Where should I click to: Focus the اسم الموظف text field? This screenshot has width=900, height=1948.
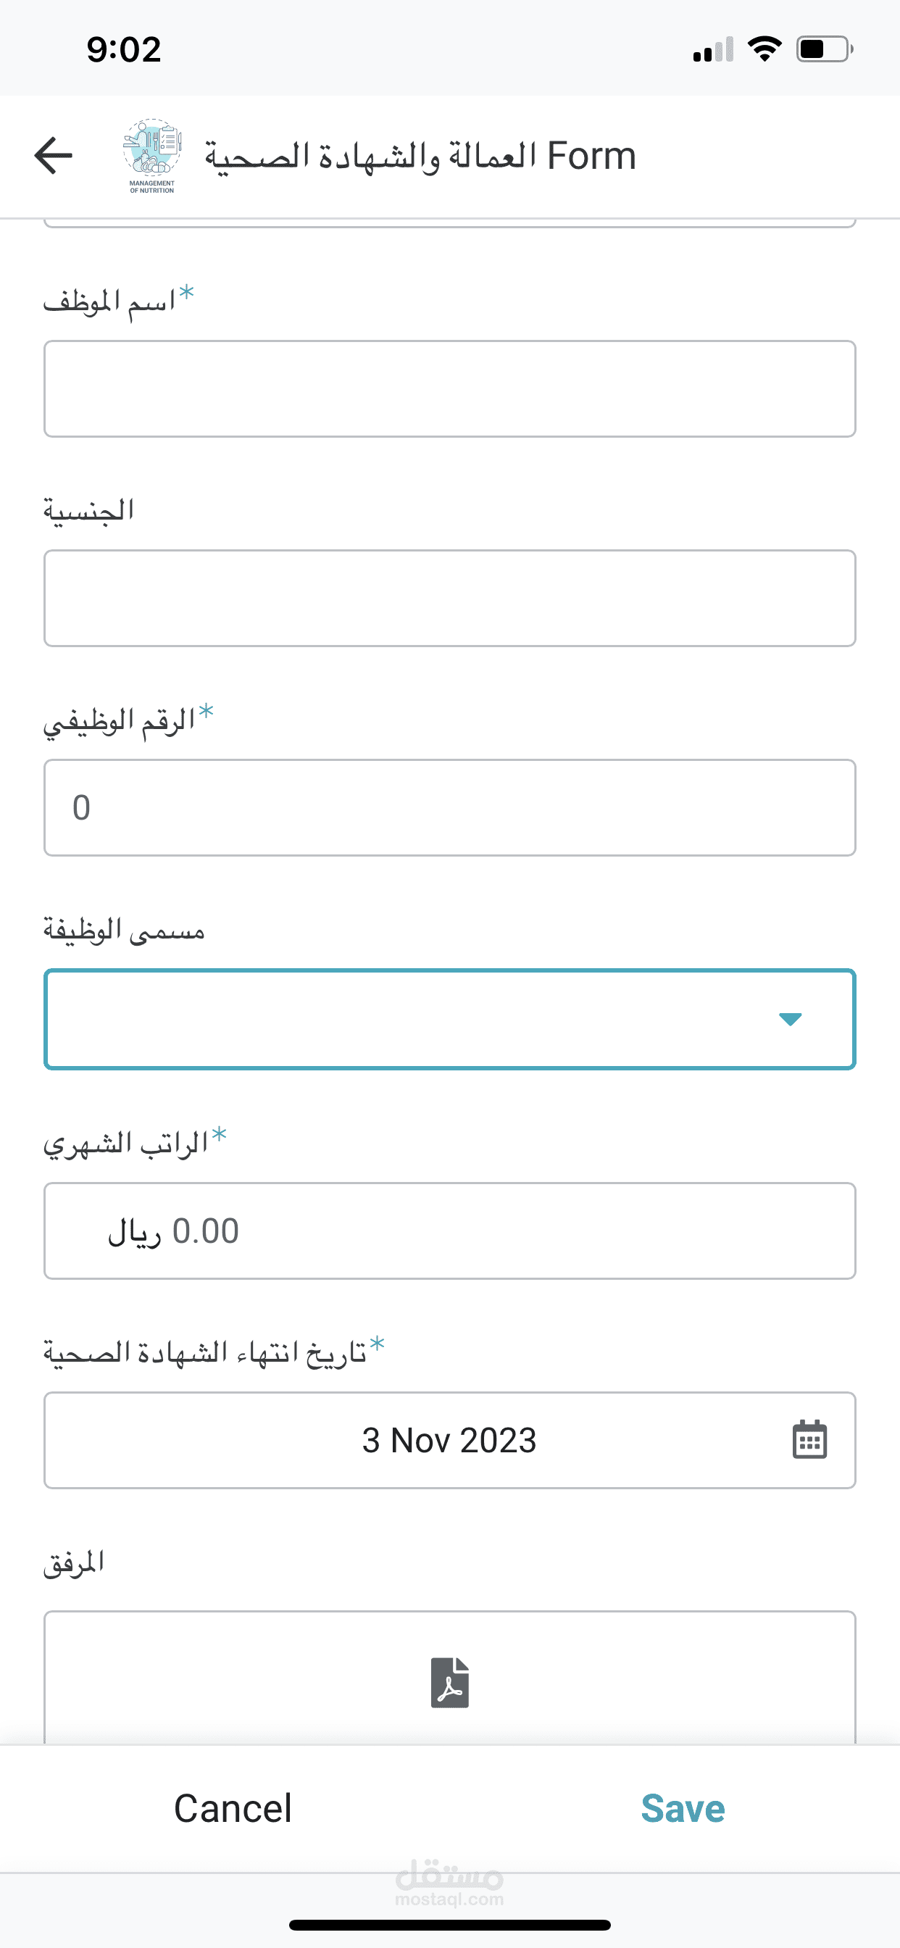449,388
